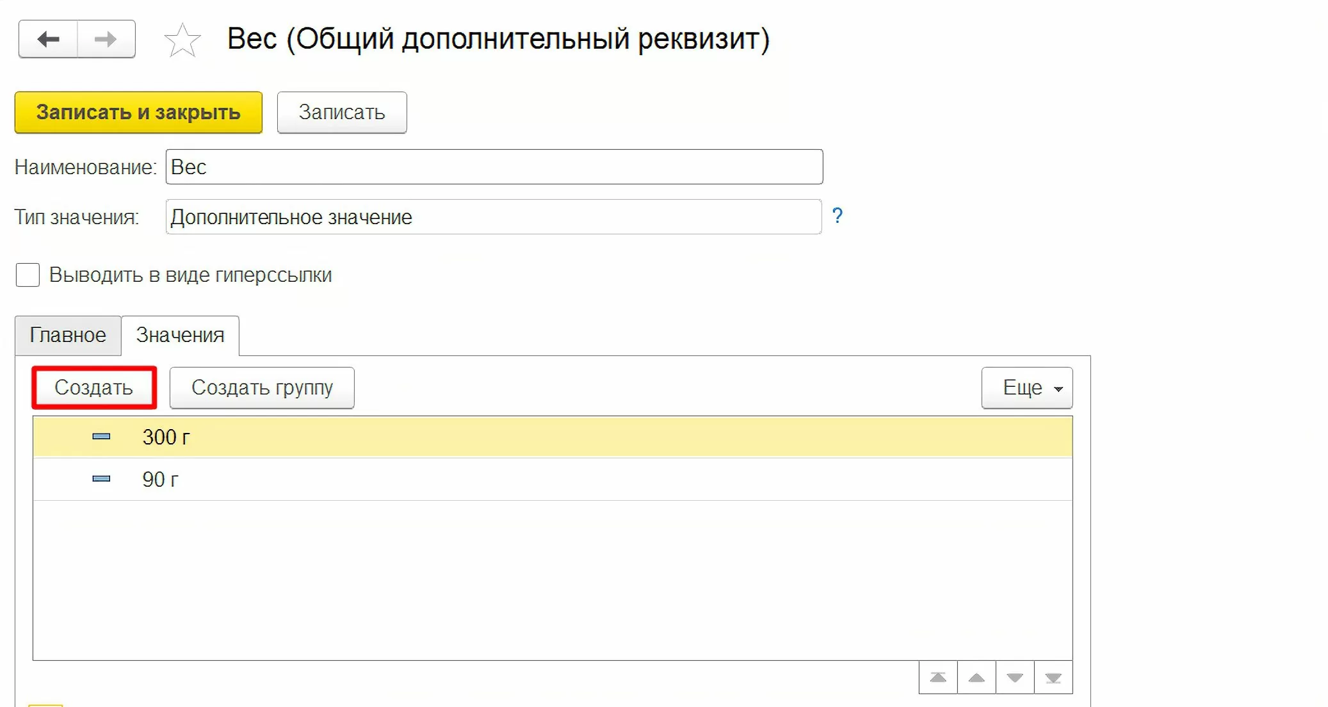Image resolution: width=1328 pixels, height=707 pixels.
Task: Focus the 'Наименование' input field
Action: point(494,167)
